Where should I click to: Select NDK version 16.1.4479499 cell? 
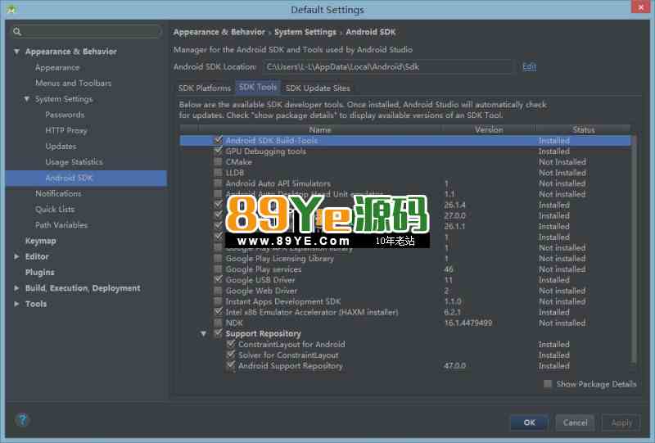tap(468, 323)
